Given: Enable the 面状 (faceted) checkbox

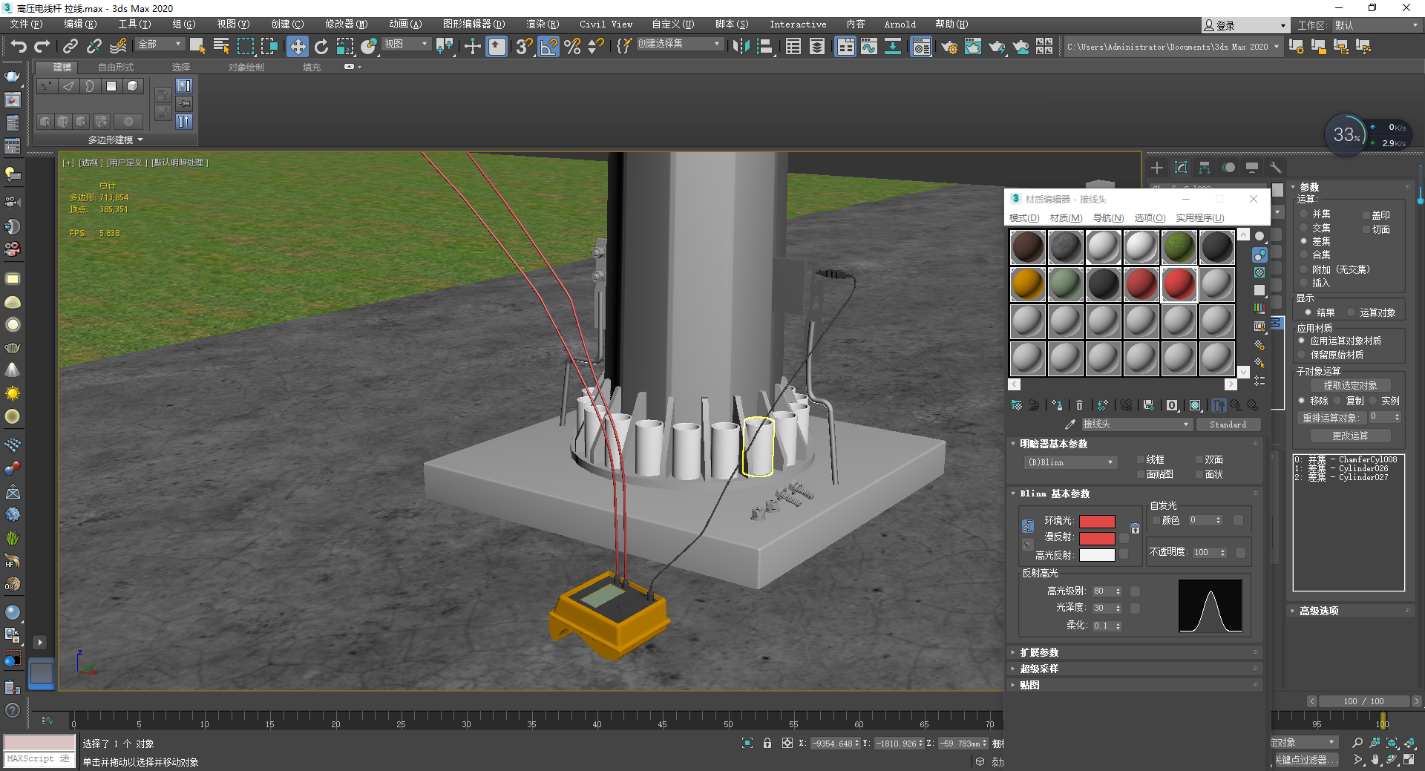Looking at the screenshot, I should (1199, 474).
